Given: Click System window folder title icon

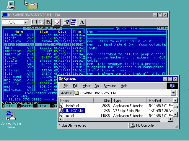Looking at the screenshot, I should coord(61,79).
